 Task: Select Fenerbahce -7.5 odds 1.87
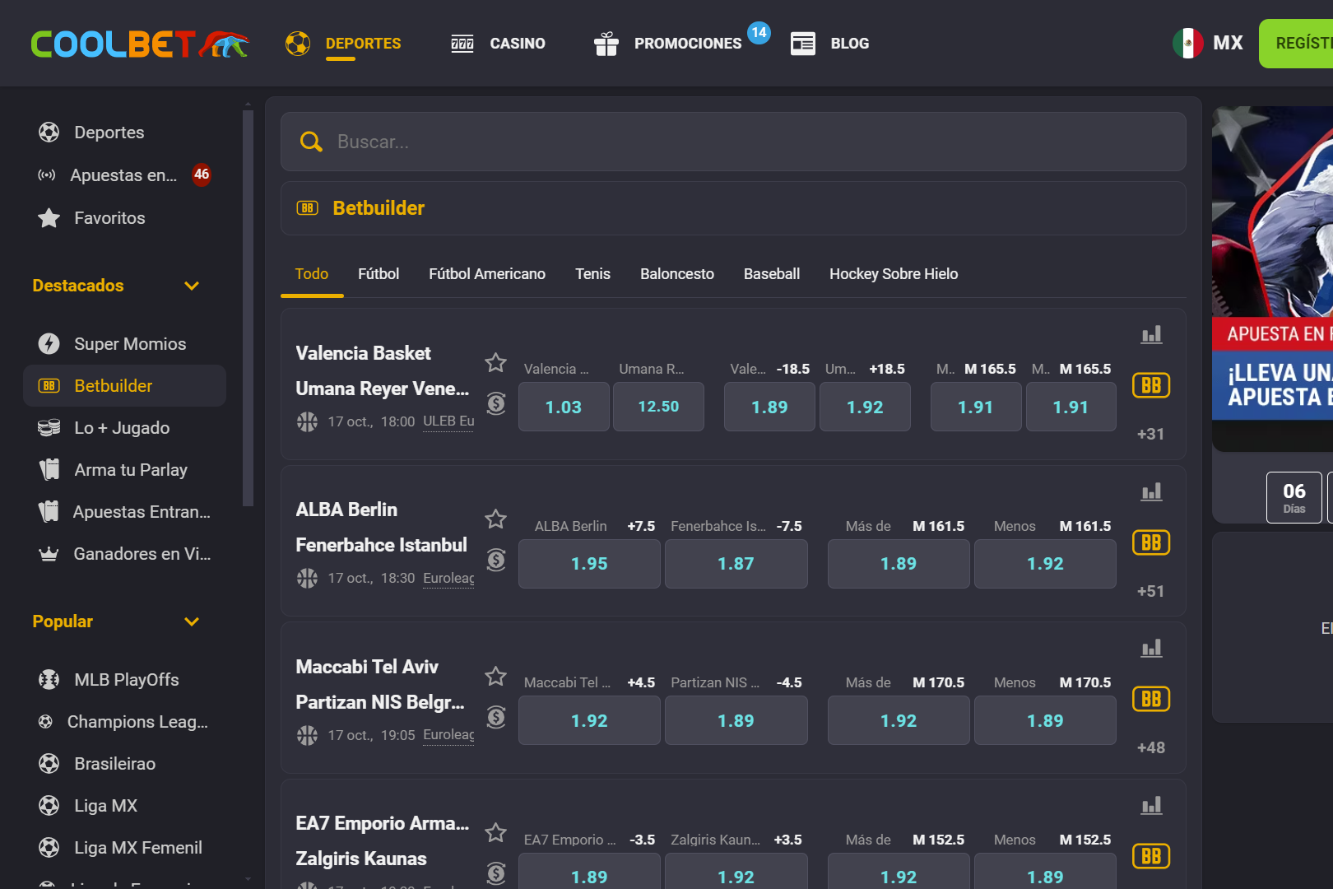pos(736,564)
